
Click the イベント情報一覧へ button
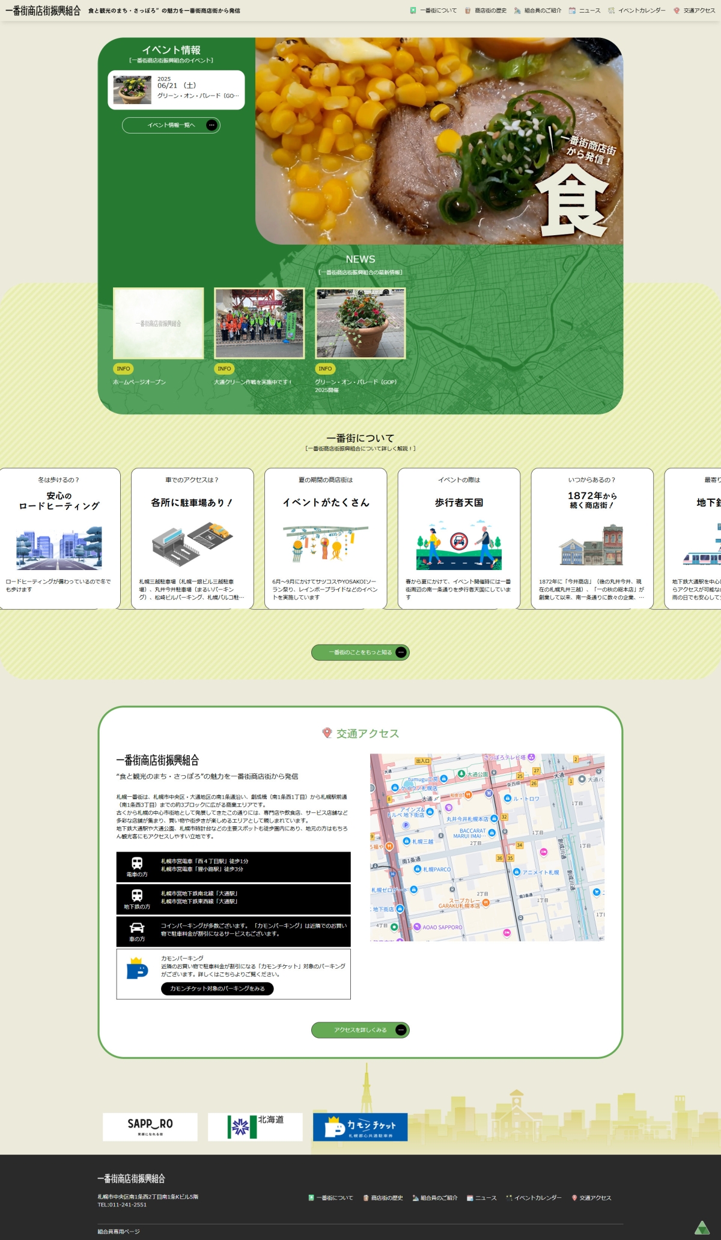tap(171, 125)
